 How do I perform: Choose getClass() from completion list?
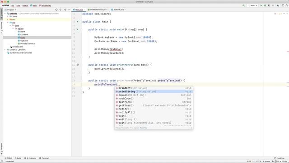pos(154,105)
